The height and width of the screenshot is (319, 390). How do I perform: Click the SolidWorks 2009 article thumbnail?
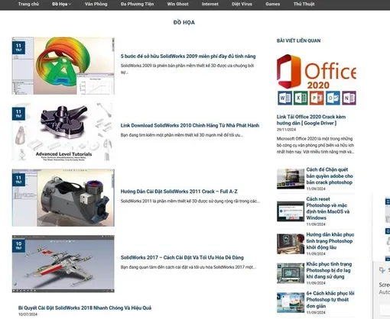[63, 66]
